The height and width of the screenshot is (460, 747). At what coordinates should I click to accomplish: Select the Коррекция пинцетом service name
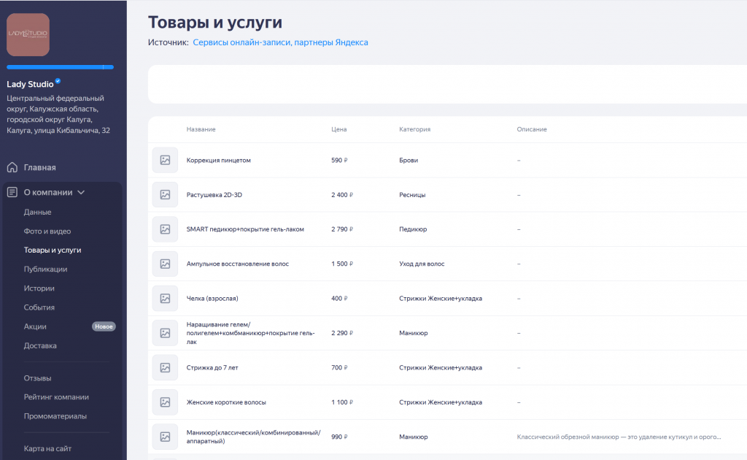pyautogui.click(x=219, y=160)
